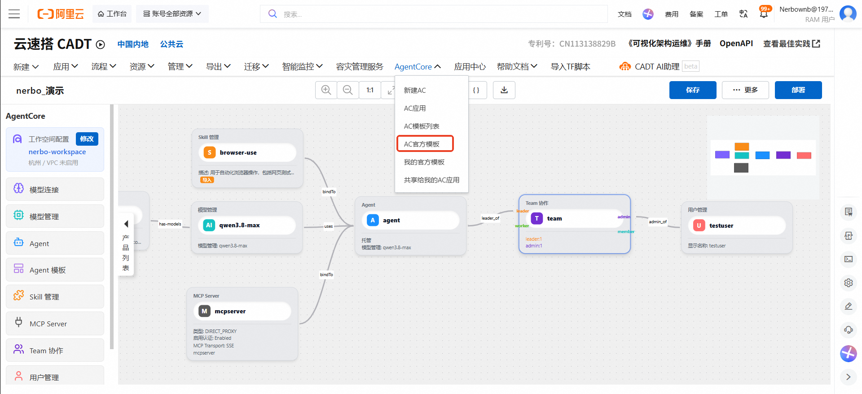The image size is (862, 394).
Task: Choose AC应用 from AgentCore menu
Action: [431, 108]
